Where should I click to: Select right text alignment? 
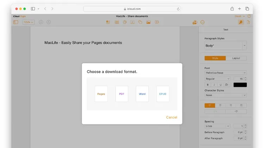[x=231, y=105]
